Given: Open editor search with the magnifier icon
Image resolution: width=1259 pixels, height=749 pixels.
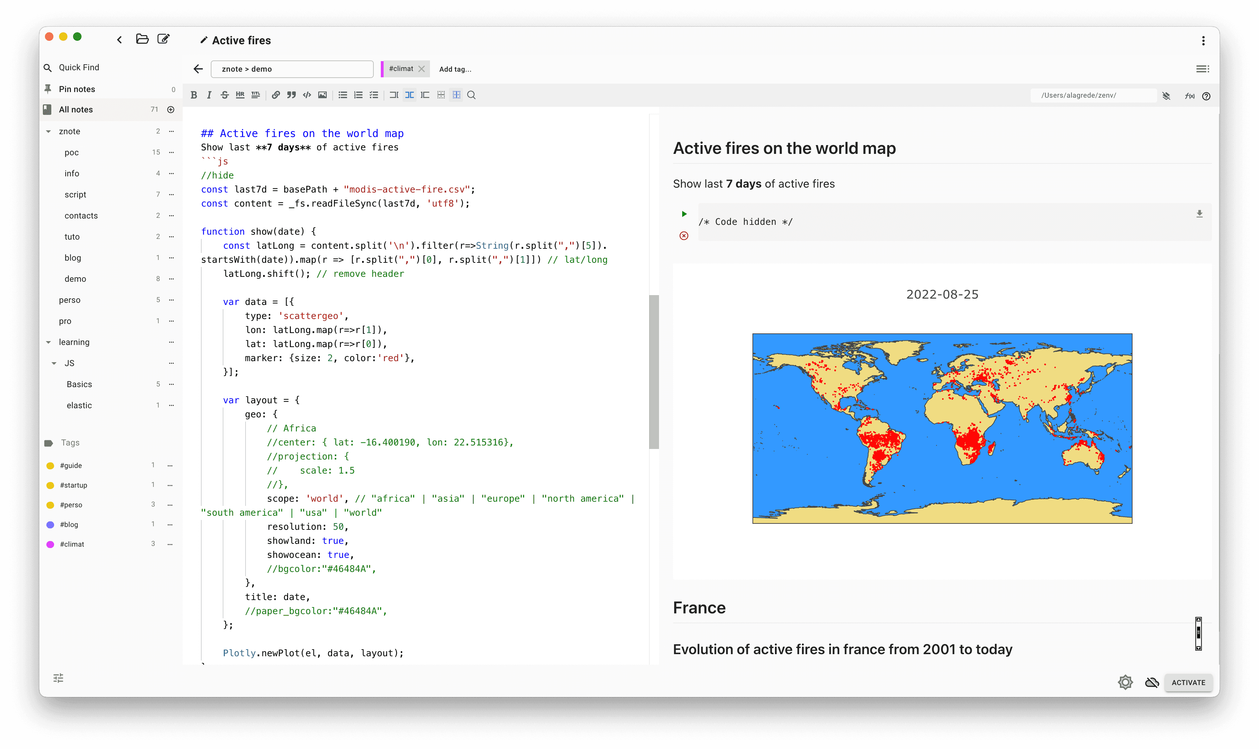Looking at the screenshot, I should [471, 95].
